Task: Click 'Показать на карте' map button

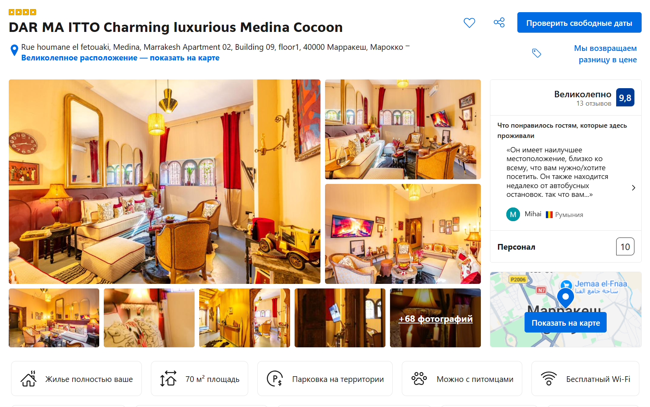Action: click(566, 323)
